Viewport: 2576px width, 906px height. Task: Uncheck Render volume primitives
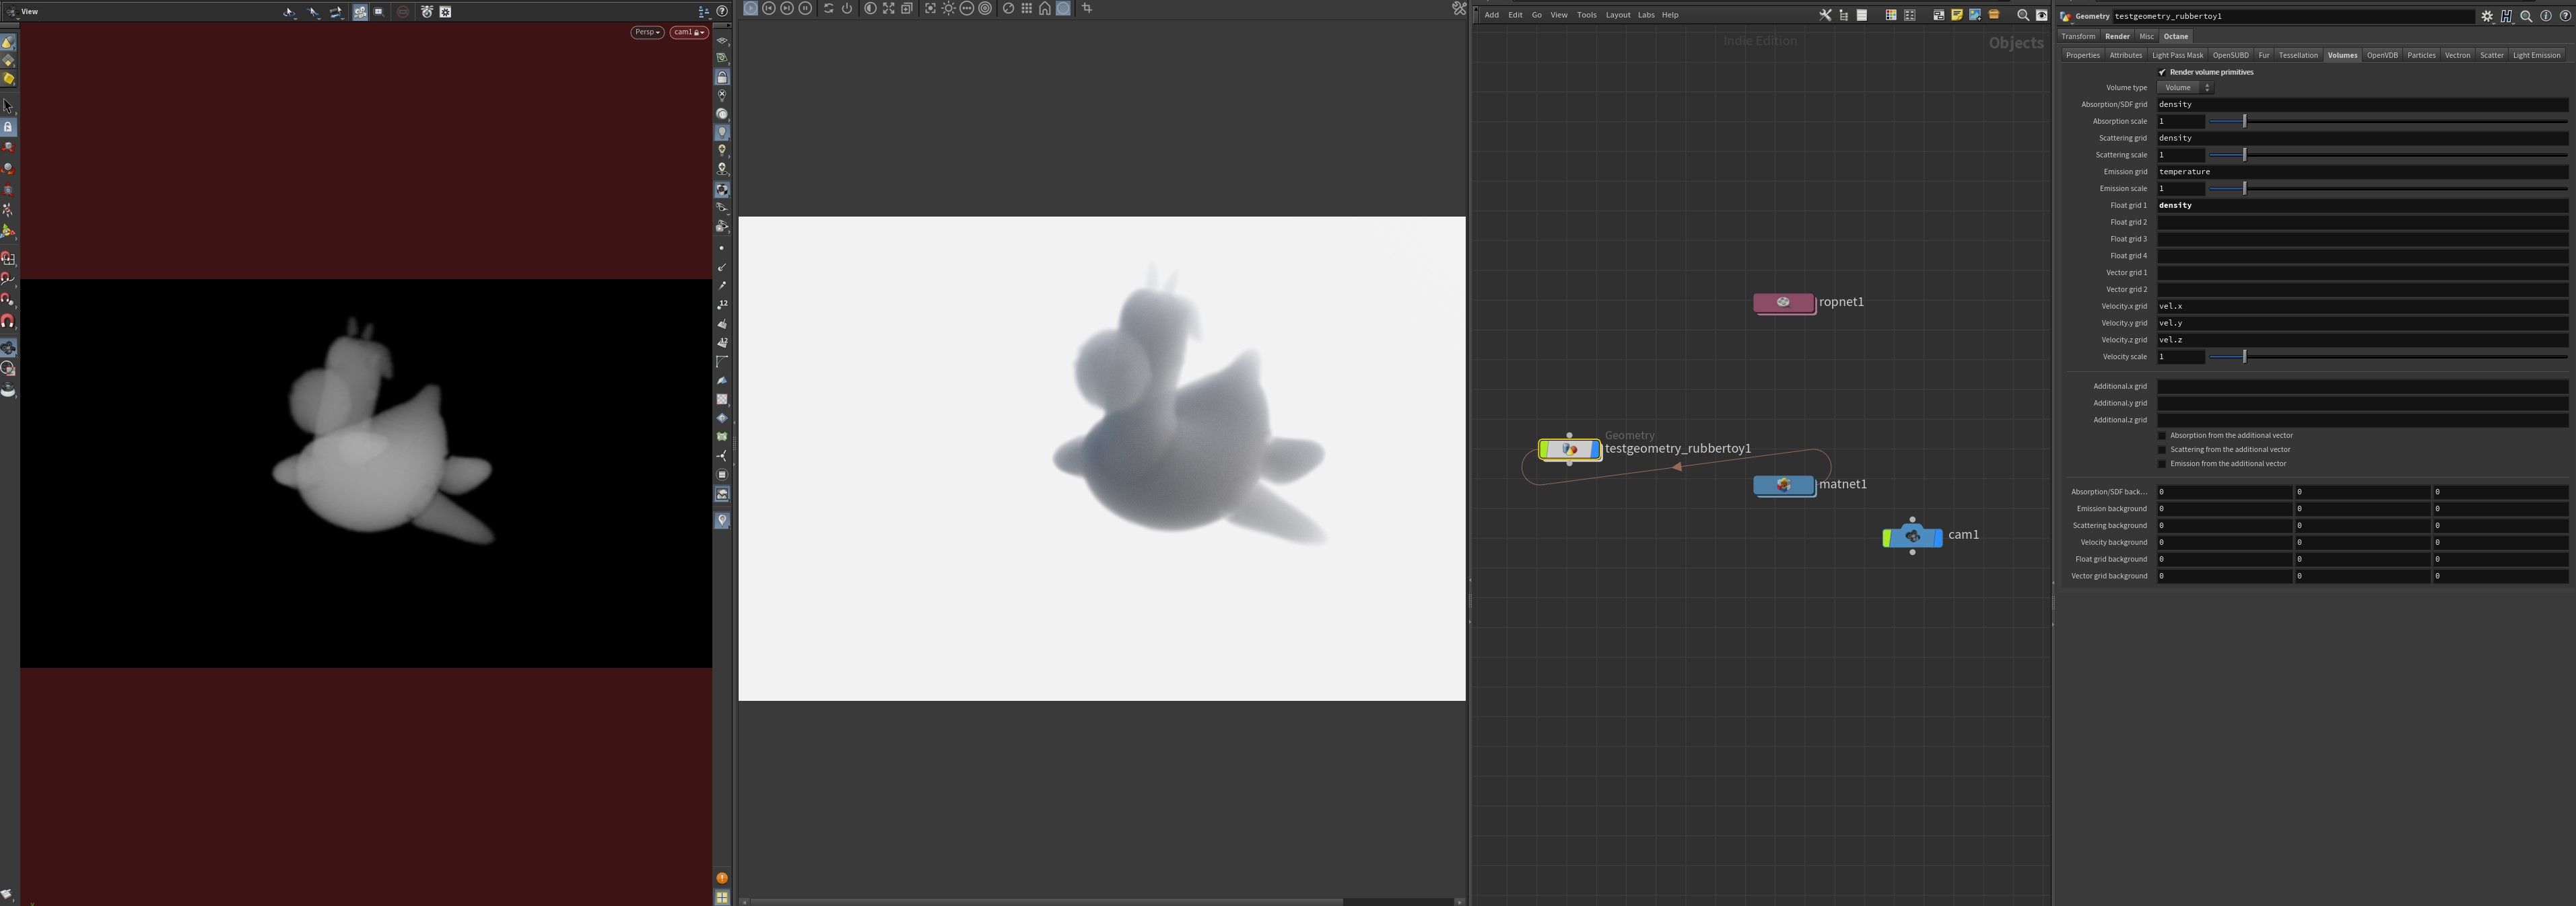(2162, 72)
